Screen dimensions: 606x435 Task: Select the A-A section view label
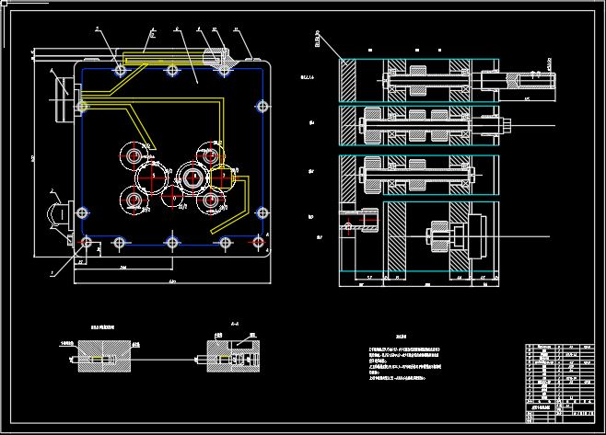click(x=235, y=324)
